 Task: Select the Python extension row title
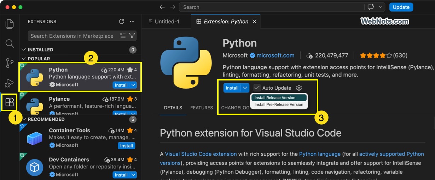[58, 70]
